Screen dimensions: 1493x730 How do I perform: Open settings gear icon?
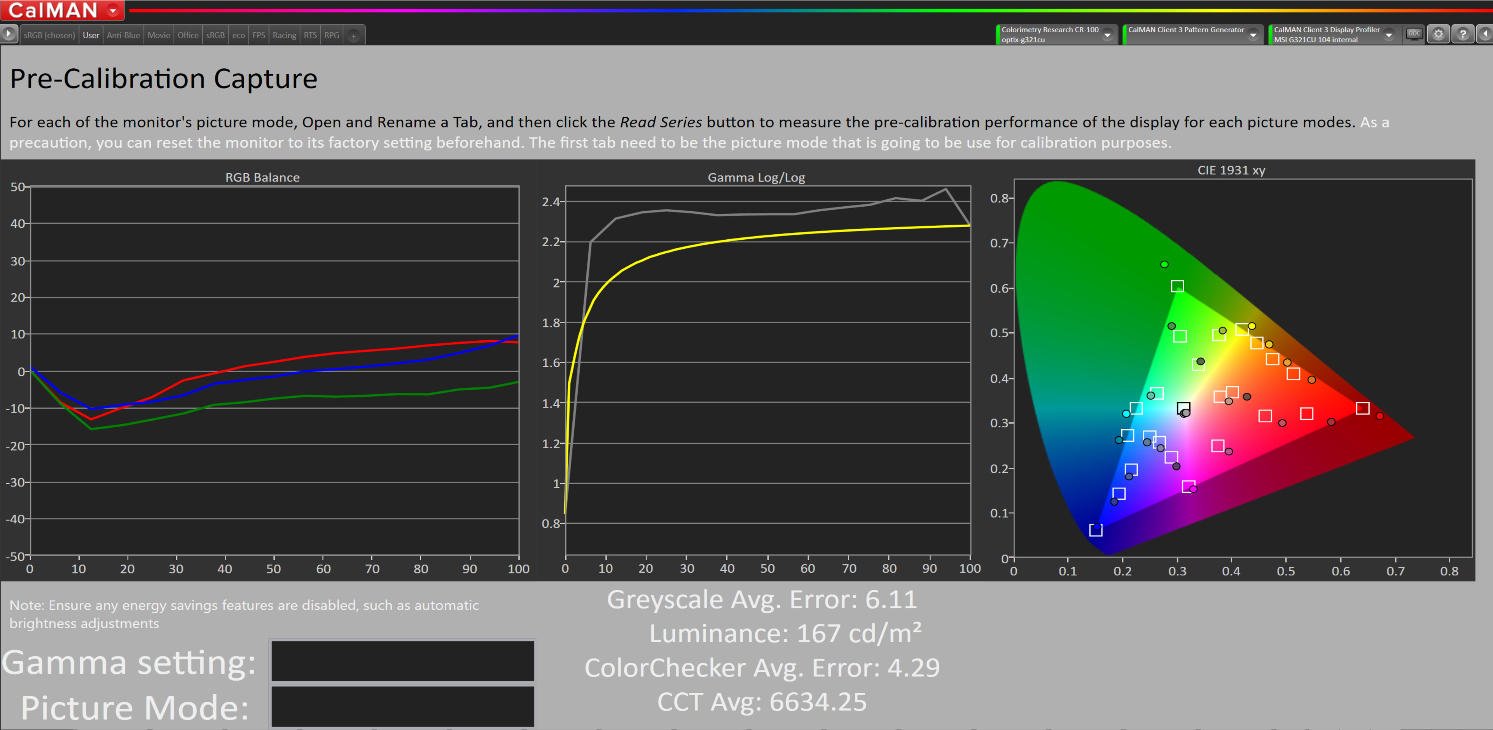pos(1438,34)
